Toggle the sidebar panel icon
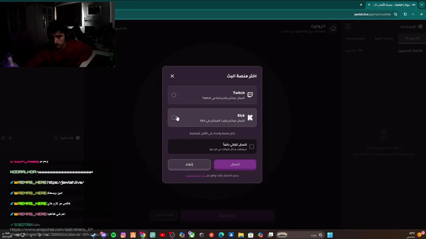Image resolution: width=426 pixels, height=239 pixels. (x=348, y=27)
